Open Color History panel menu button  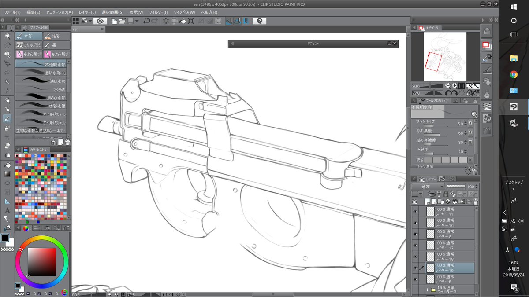[19, 150]
